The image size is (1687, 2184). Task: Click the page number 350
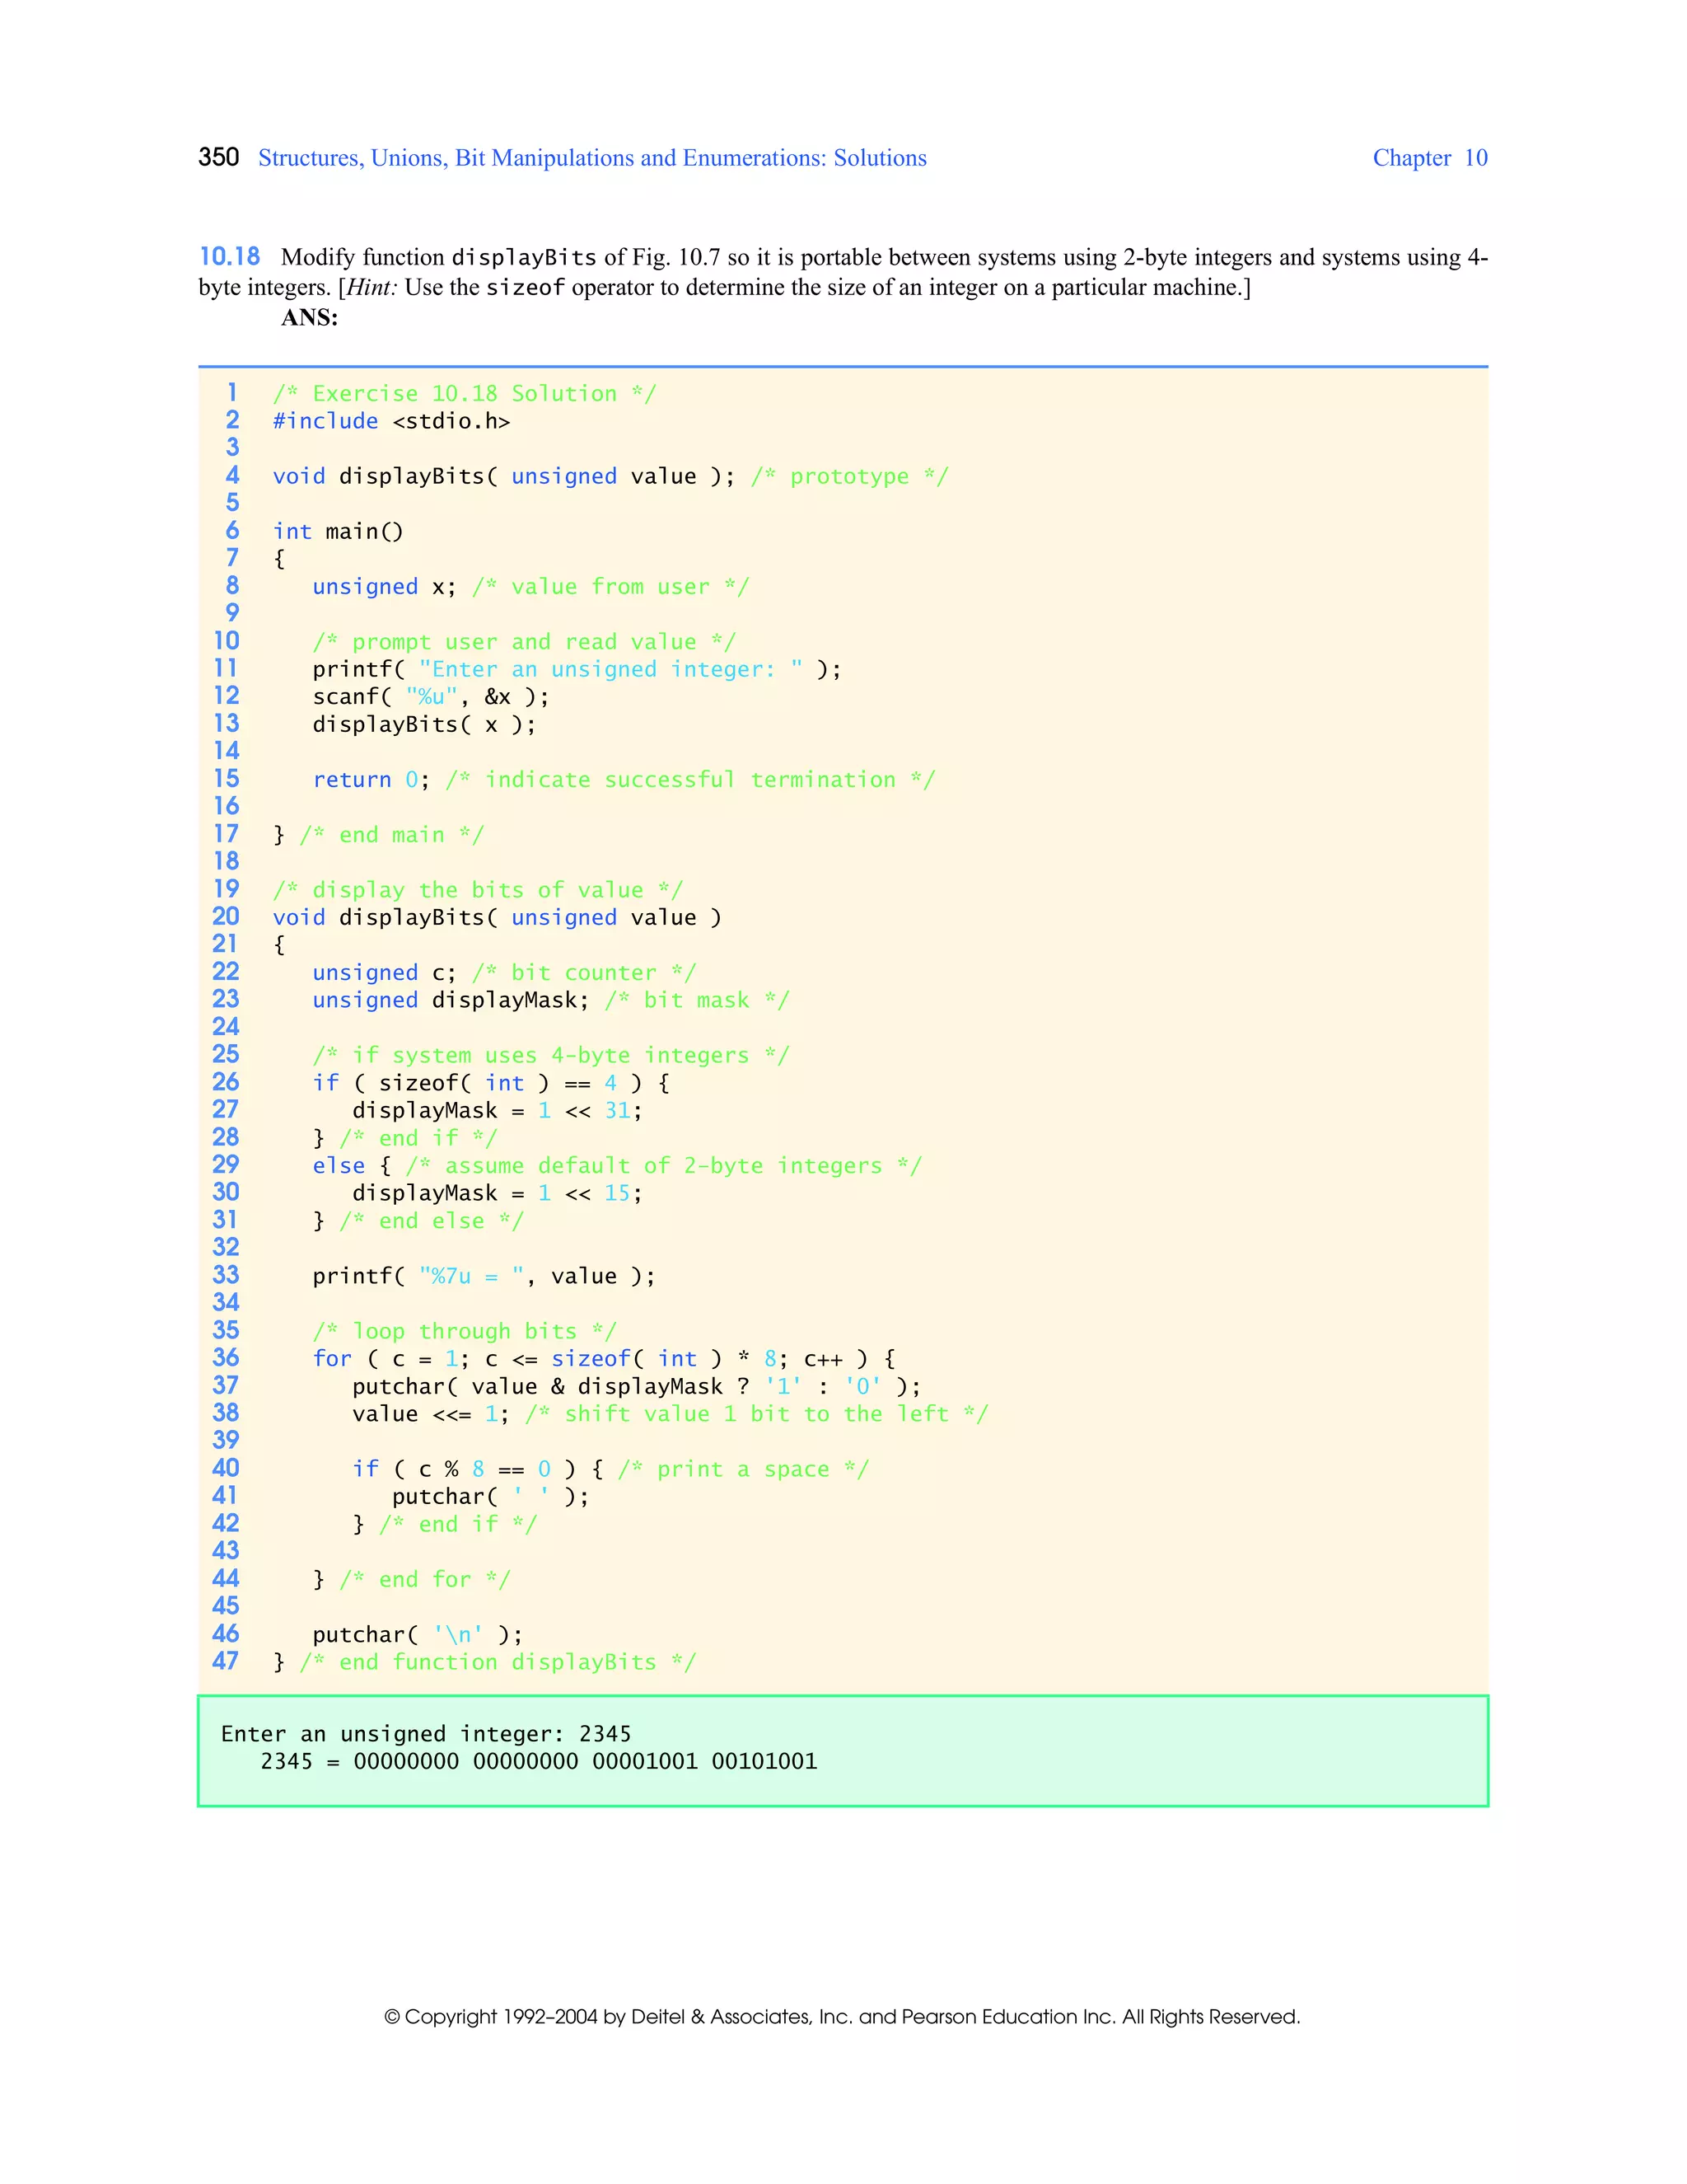point(219,158)
